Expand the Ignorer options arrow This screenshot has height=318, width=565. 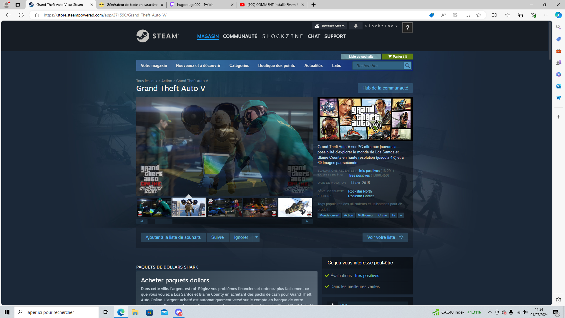(257, 237)
